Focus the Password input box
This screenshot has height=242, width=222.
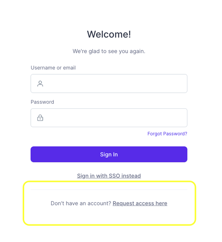[109, 118]
